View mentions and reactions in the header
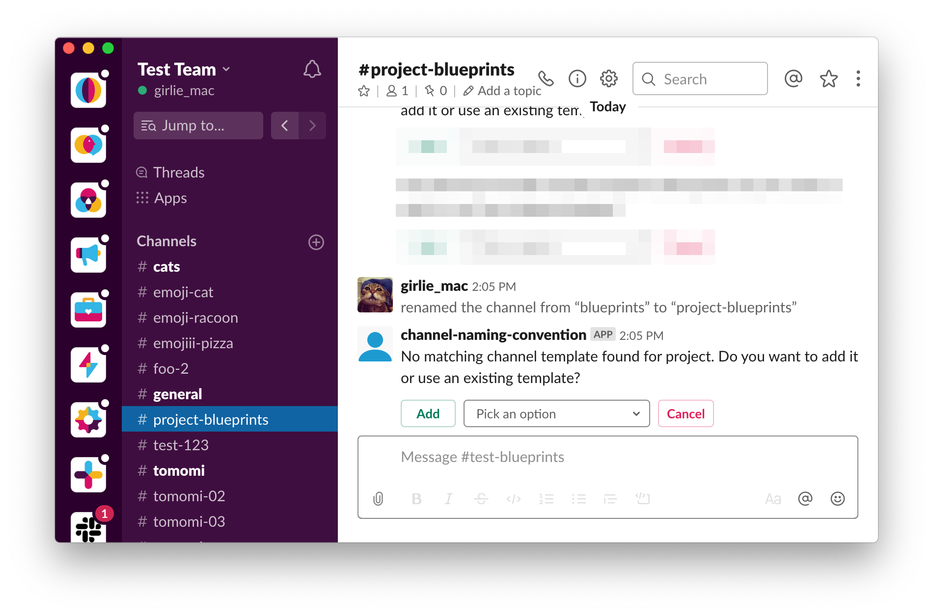The height and width of the screenshot is (615, 933). 793,78
